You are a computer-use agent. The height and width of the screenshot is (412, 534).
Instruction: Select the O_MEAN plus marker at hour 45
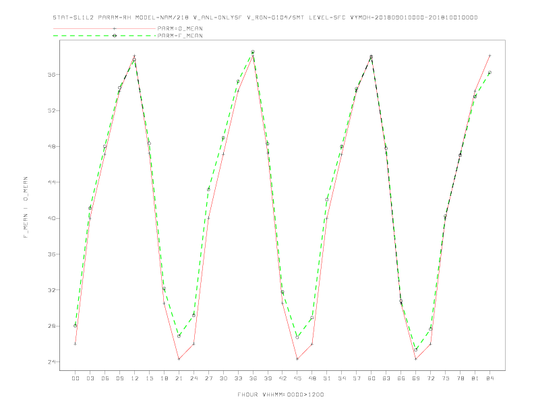tap(297, 359)
